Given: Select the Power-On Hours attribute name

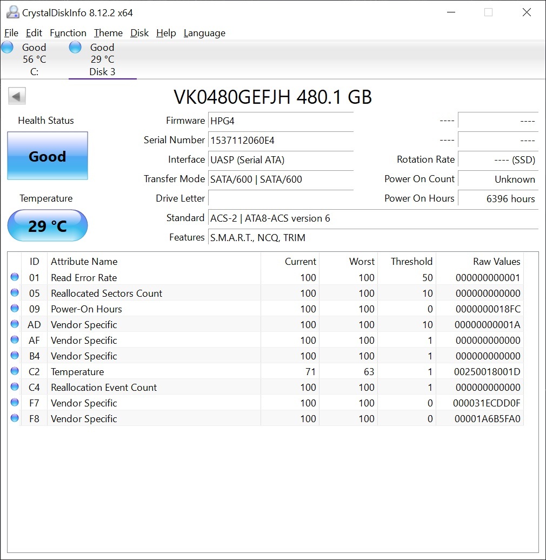Looking at the screenshot, I should (x=86, y=309).
